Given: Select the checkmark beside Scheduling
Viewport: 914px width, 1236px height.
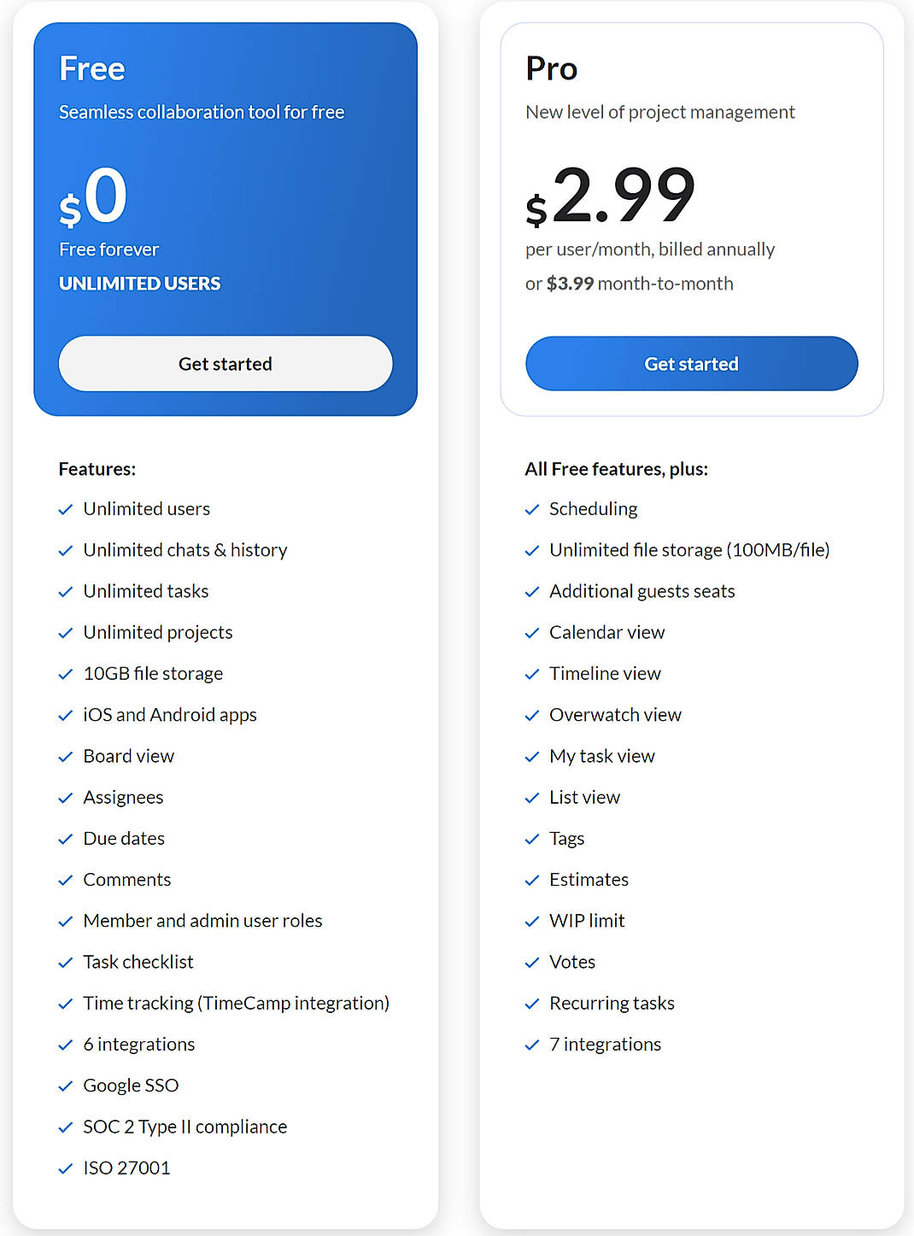Looking at the screenshot, I should click(x=531, y=509).
